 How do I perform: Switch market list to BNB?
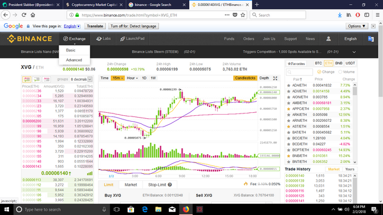click(x=339, y=63)
